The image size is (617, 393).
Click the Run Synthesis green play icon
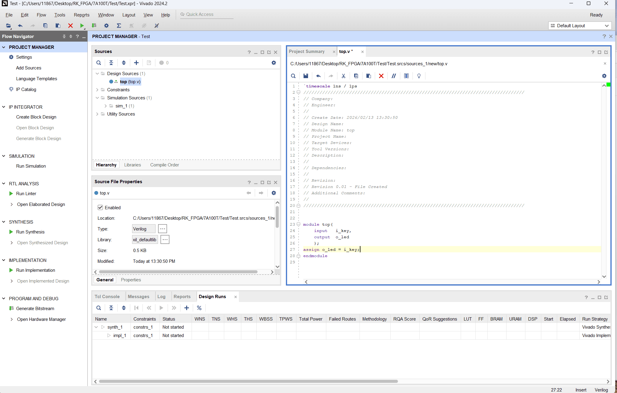pyautogui.click(x=11, y=232)
